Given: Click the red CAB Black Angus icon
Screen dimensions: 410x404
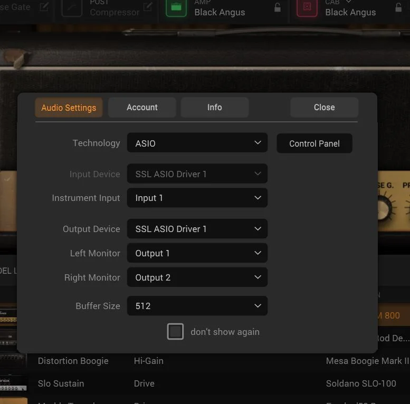Looking at the screenshot, I should point(307,8).
